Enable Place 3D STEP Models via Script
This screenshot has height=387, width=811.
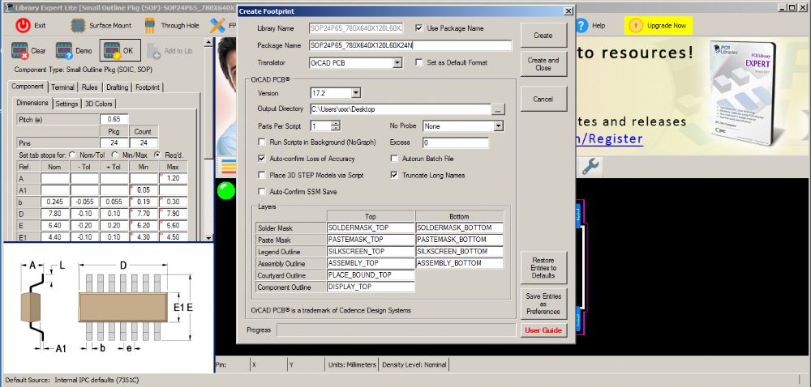[262, 175]
